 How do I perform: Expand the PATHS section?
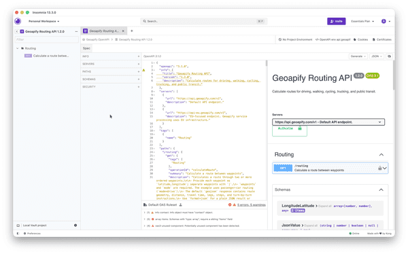click(x=111, y=71)
